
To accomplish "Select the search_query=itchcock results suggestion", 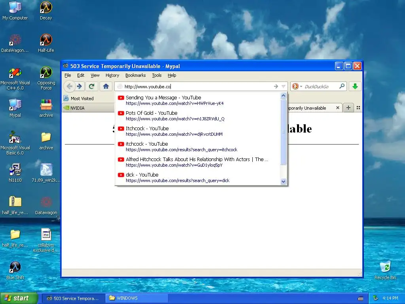I will tap(198, 146).
